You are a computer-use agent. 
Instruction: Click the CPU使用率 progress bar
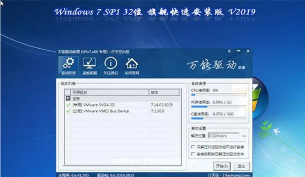point(219,95)
